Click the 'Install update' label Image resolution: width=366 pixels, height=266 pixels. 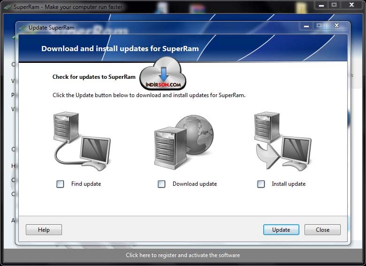(289, 184)
